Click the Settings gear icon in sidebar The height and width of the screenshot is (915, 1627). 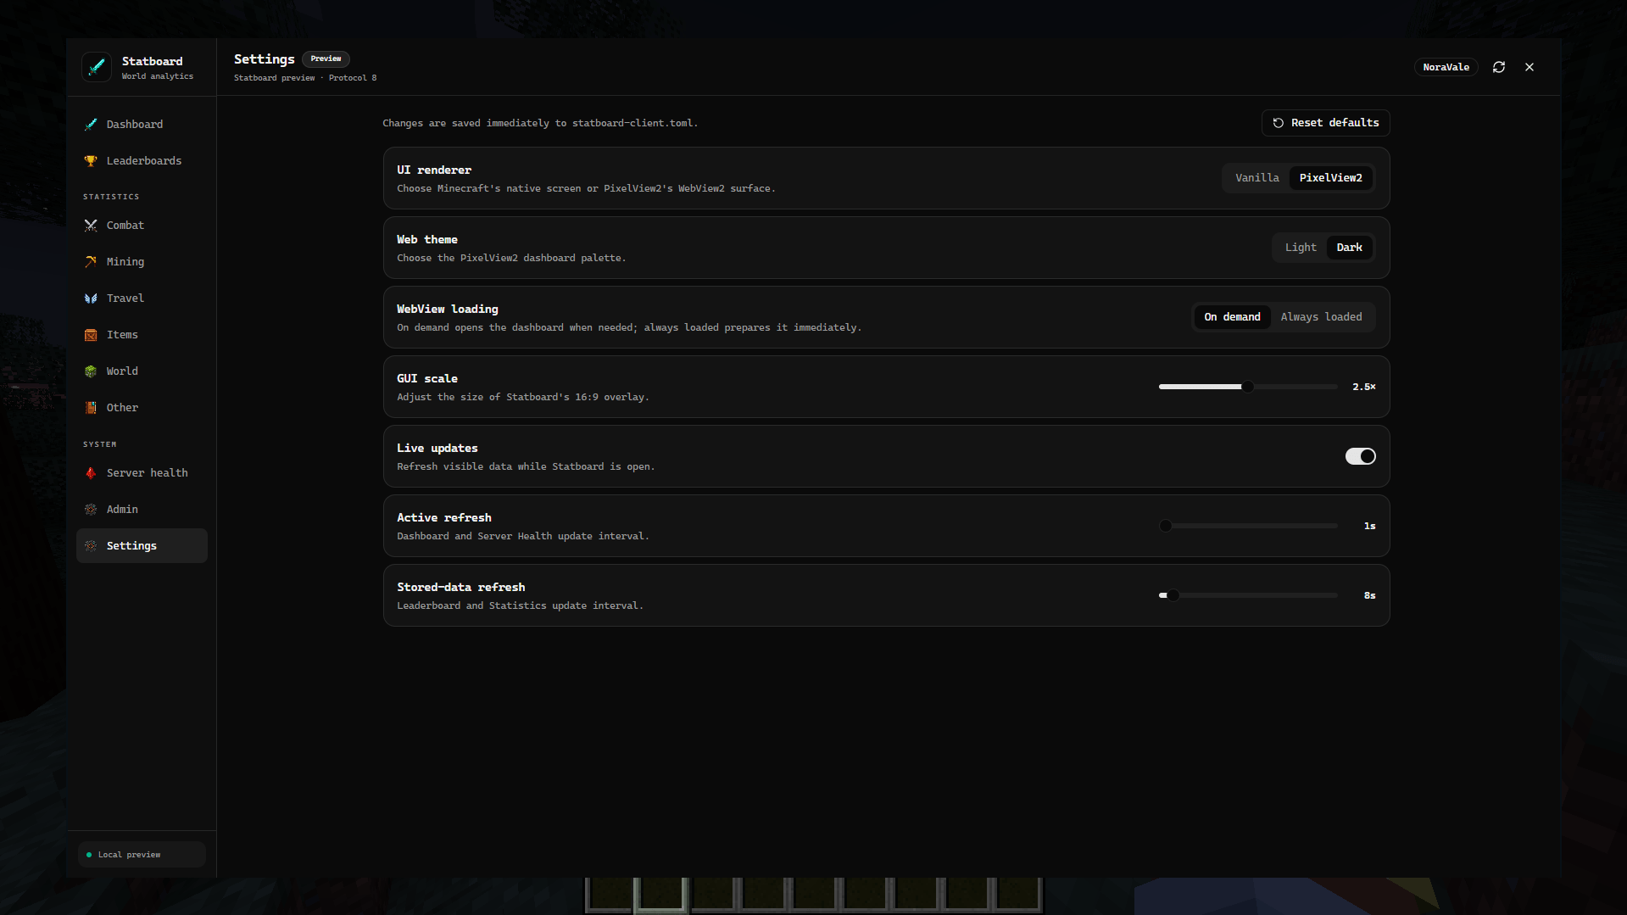pyautogui.click(x=91, y=546)
